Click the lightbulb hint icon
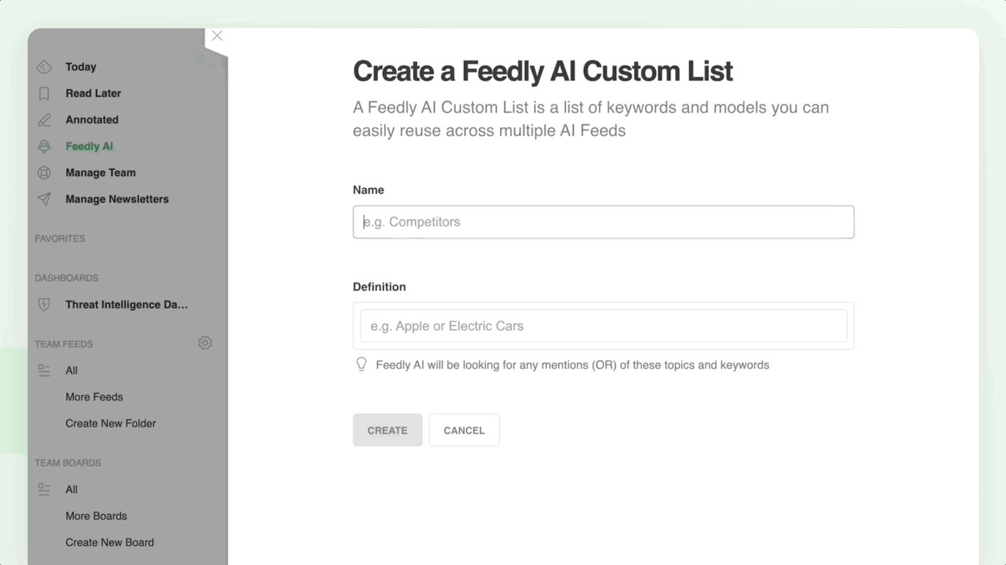Screen dimensions: 1006x565 coord(362,365)
